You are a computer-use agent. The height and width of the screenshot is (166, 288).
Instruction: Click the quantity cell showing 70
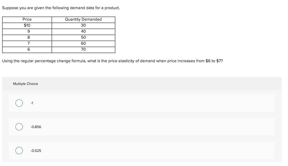pyautogui.click(x=83, y=50)
